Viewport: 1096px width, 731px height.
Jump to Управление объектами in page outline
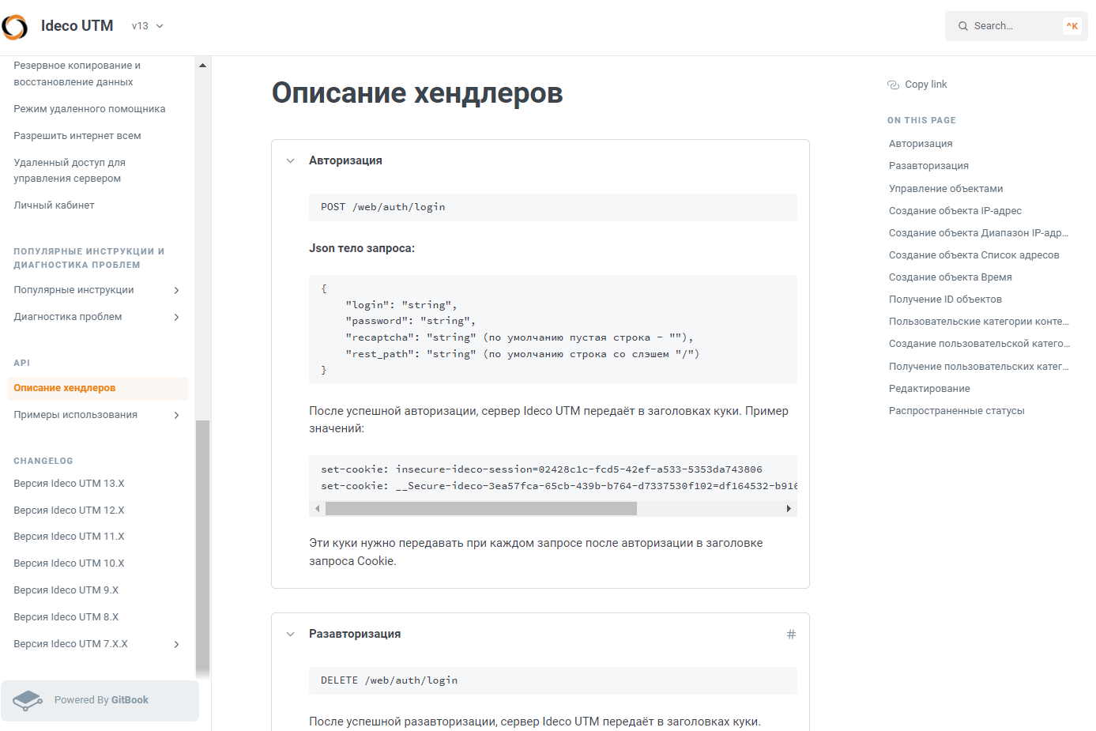[946, 189]
